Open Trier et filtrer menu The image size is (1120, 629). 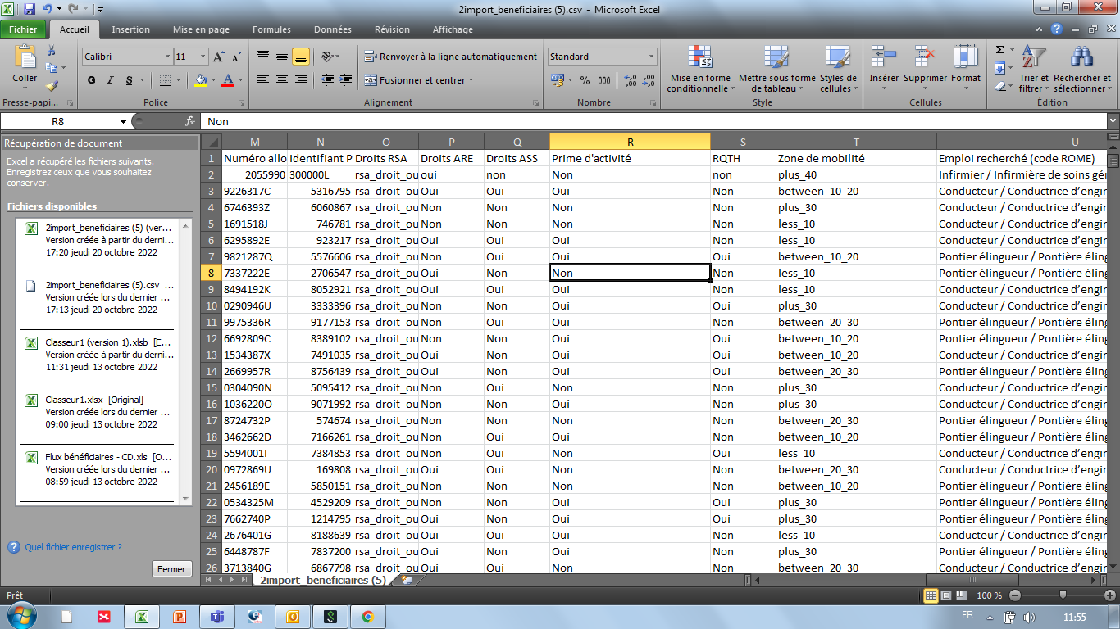[1034, 70]
